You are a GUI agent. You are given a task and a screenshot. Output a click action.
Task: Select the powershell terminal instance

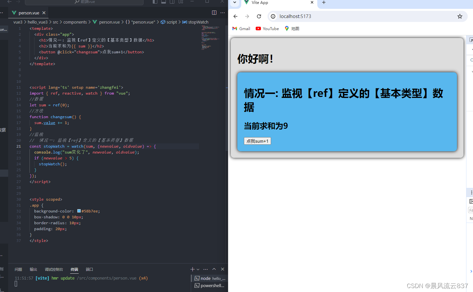click(x=210, y=285)
